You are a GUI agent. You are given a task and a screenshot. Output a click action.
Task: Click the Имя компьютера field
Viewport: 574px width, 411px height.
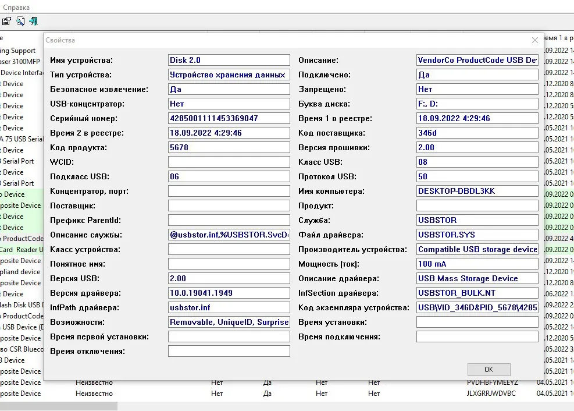477,191
